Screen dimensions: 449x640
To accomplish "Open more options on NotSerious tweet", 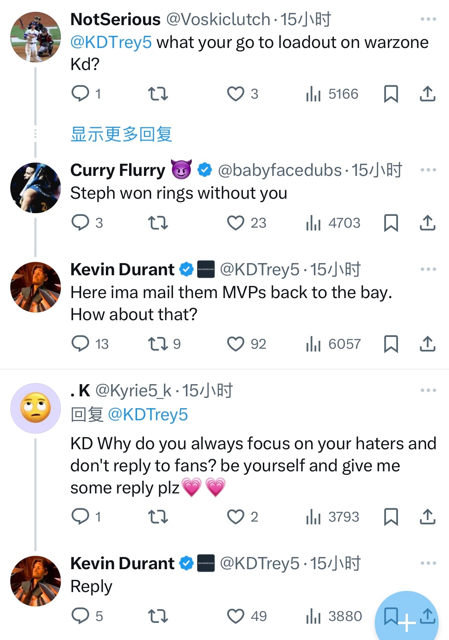I will pos(428,19).
